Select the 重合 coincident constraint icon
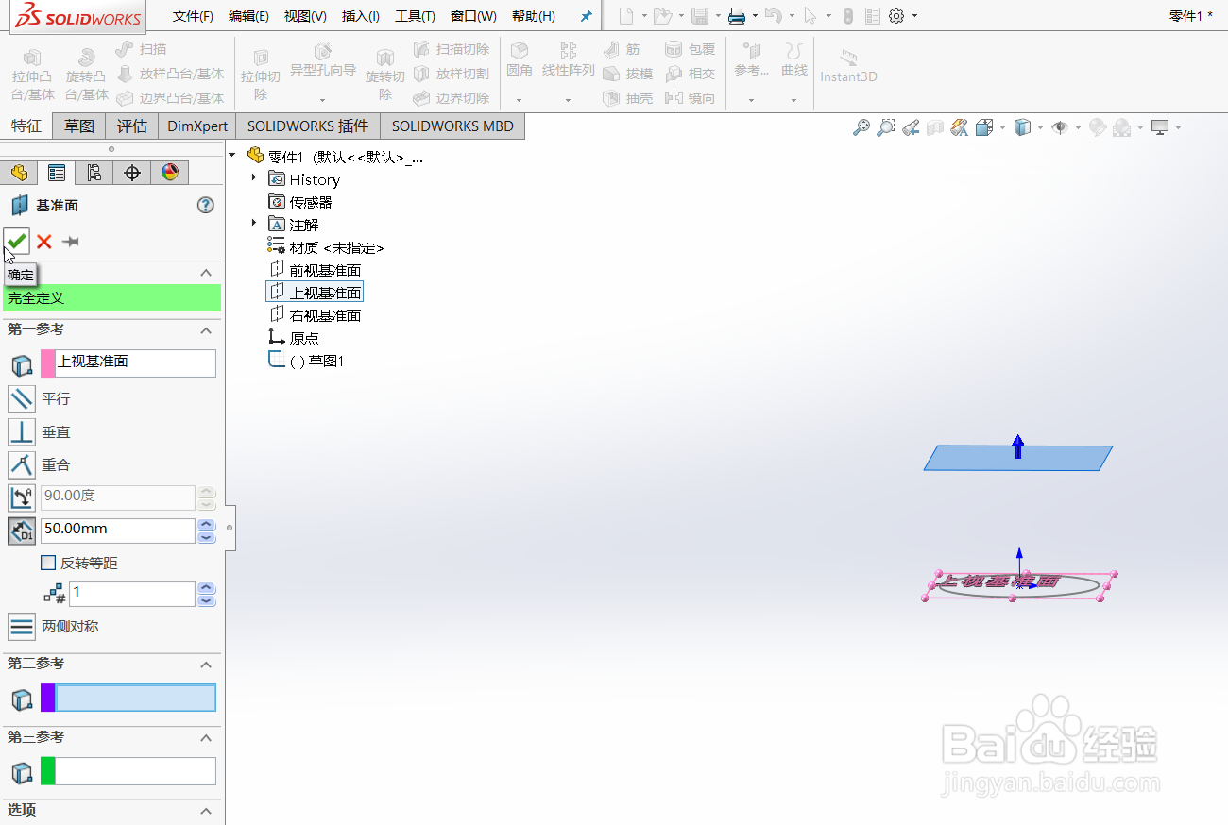1228x825 pixels. [22, 464]
